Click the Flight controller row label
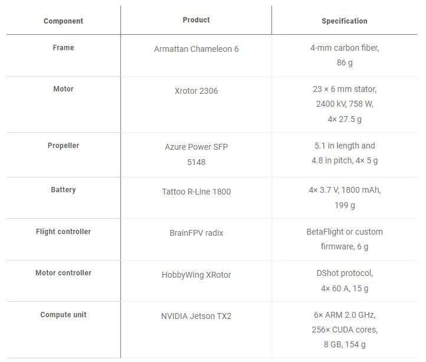 [63, 232]
